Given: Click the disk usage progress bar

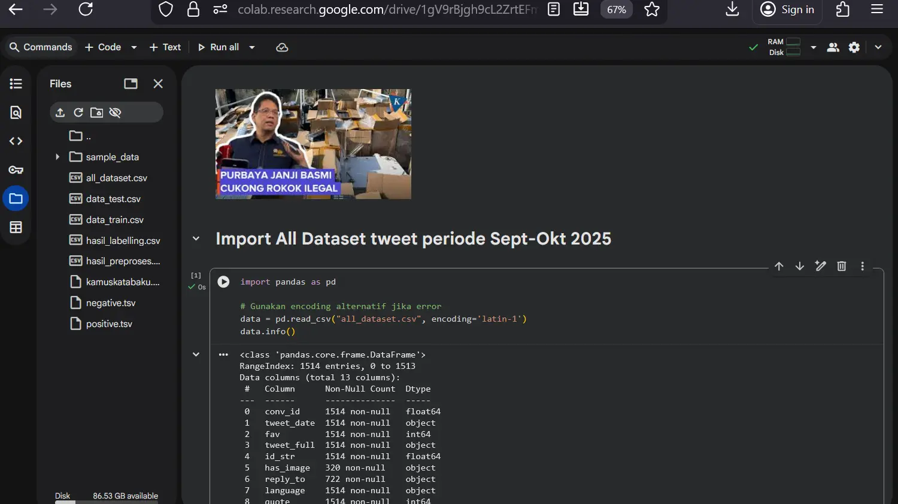Looking at the screenshot, I should (x=106, y=501).
